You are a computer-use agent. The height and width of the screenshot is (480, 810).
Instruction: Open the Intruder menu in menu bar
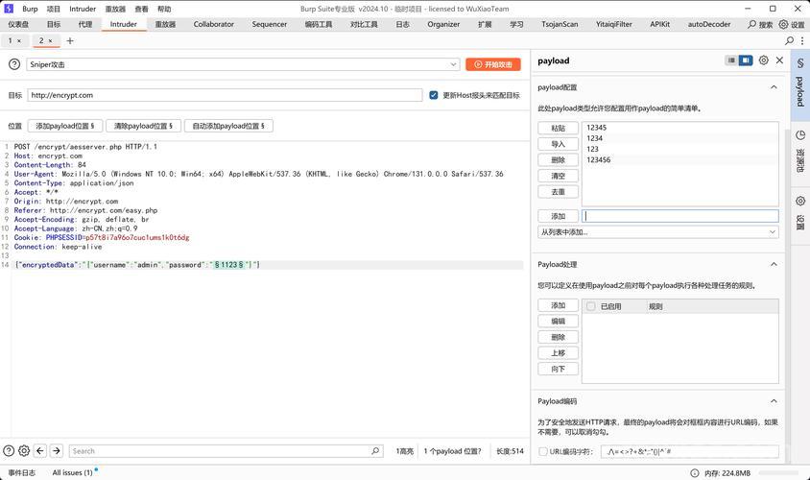(x=83, y=9)
